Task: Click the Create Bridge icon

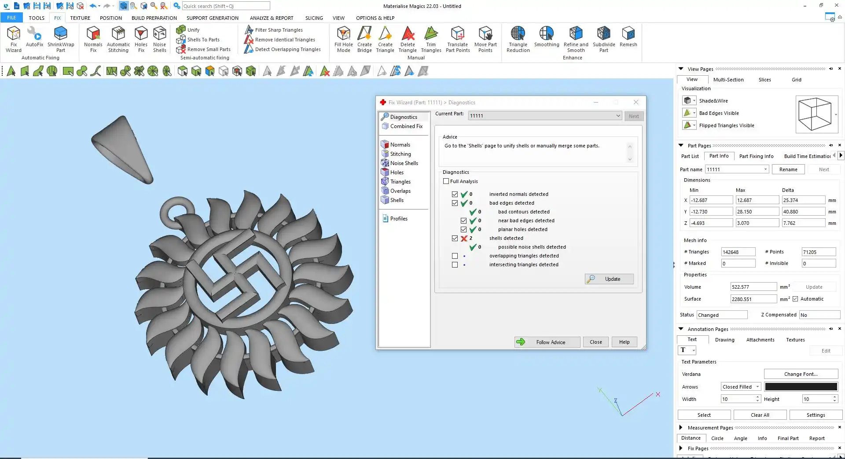Action: [364, 39]
